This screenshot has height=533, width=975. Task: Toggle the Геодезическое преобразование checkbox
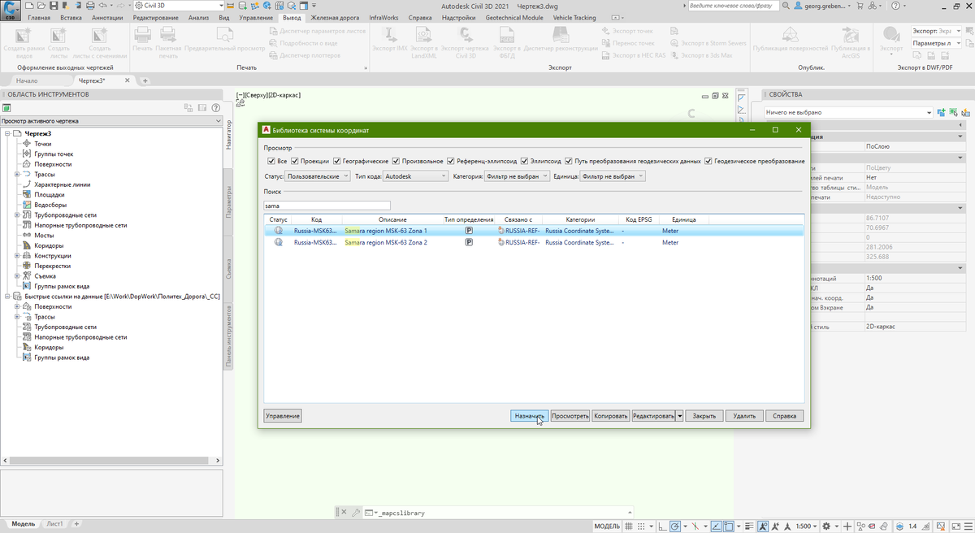coord(708,161)
